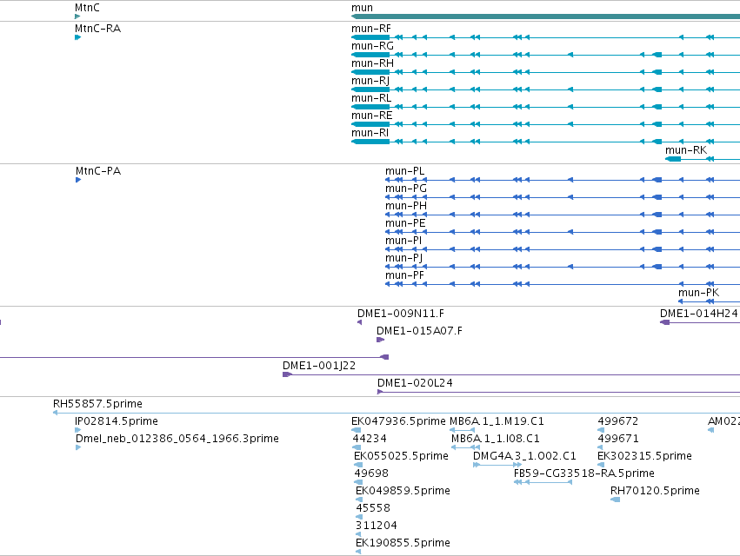Click the mun-RK thick exon block
Screen dimensions: 740x556
tap(673, 159)
